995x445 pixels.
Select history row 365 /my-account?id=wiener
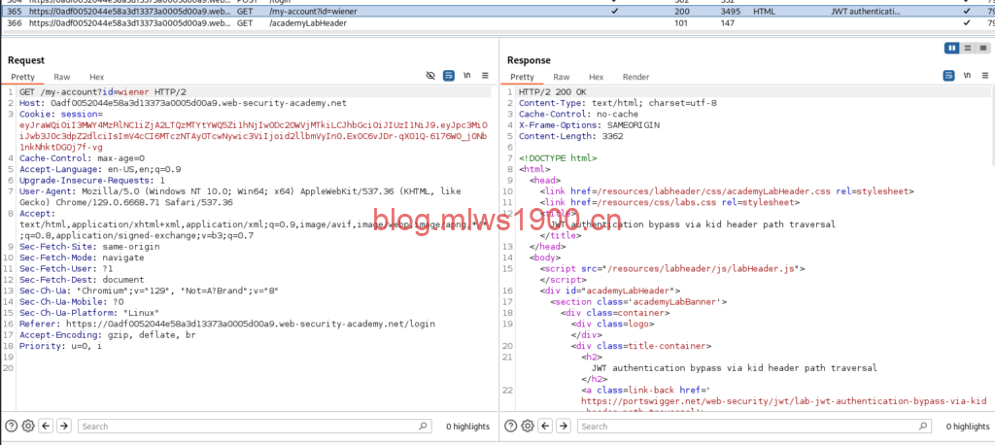[x=497, y=12]
